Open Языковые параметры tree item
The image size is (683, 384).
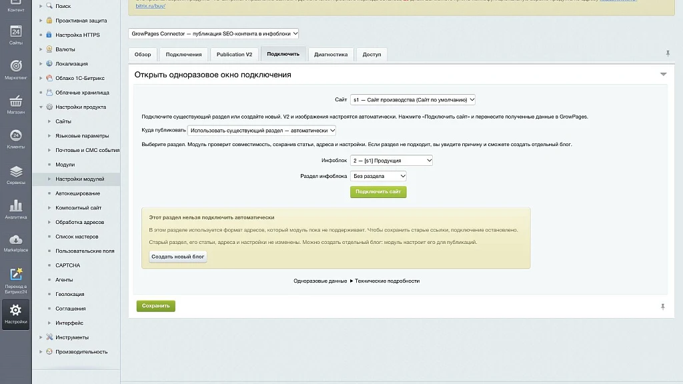[82, 135]
